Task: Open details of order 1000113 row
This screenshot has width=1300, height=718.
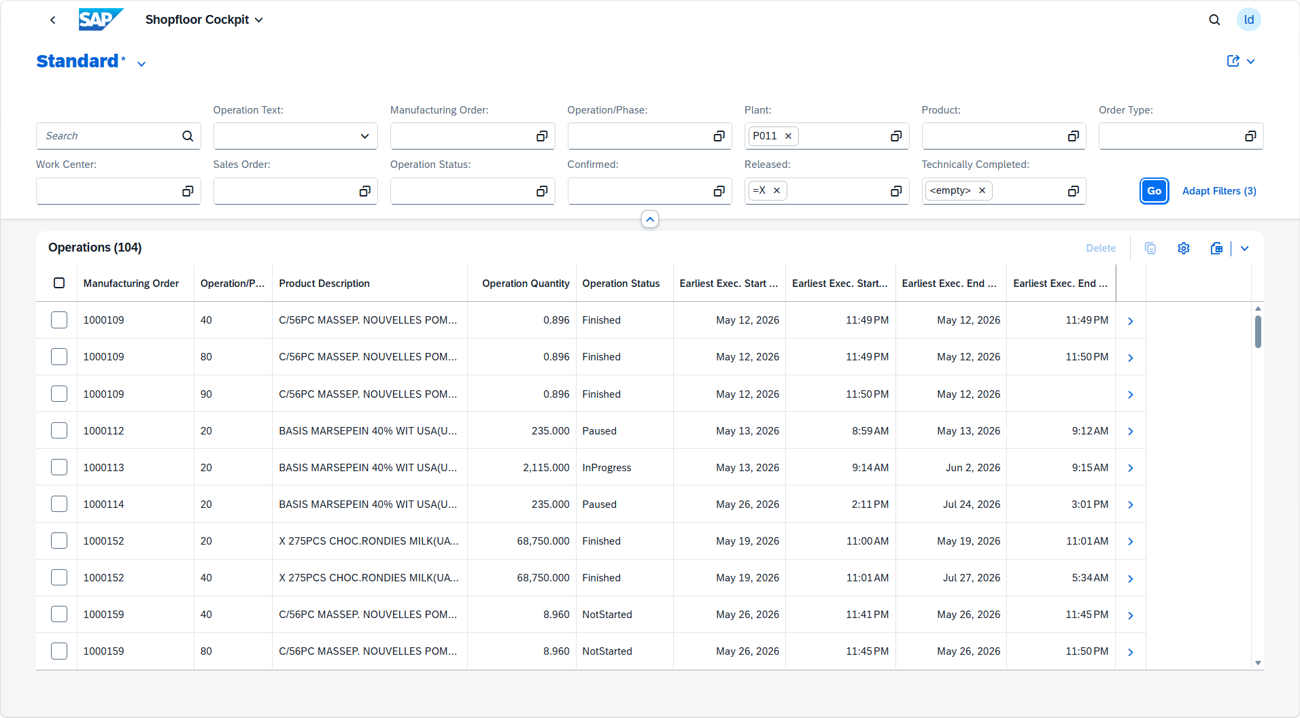Action: tap(1131, 468)
